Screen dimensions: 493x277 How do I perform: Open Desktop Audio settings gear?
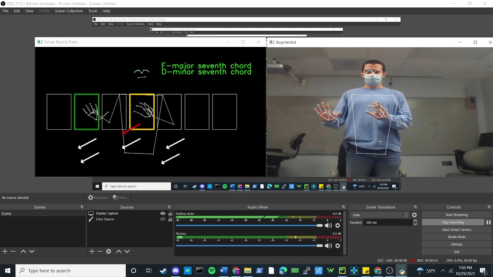coord(338,225)
